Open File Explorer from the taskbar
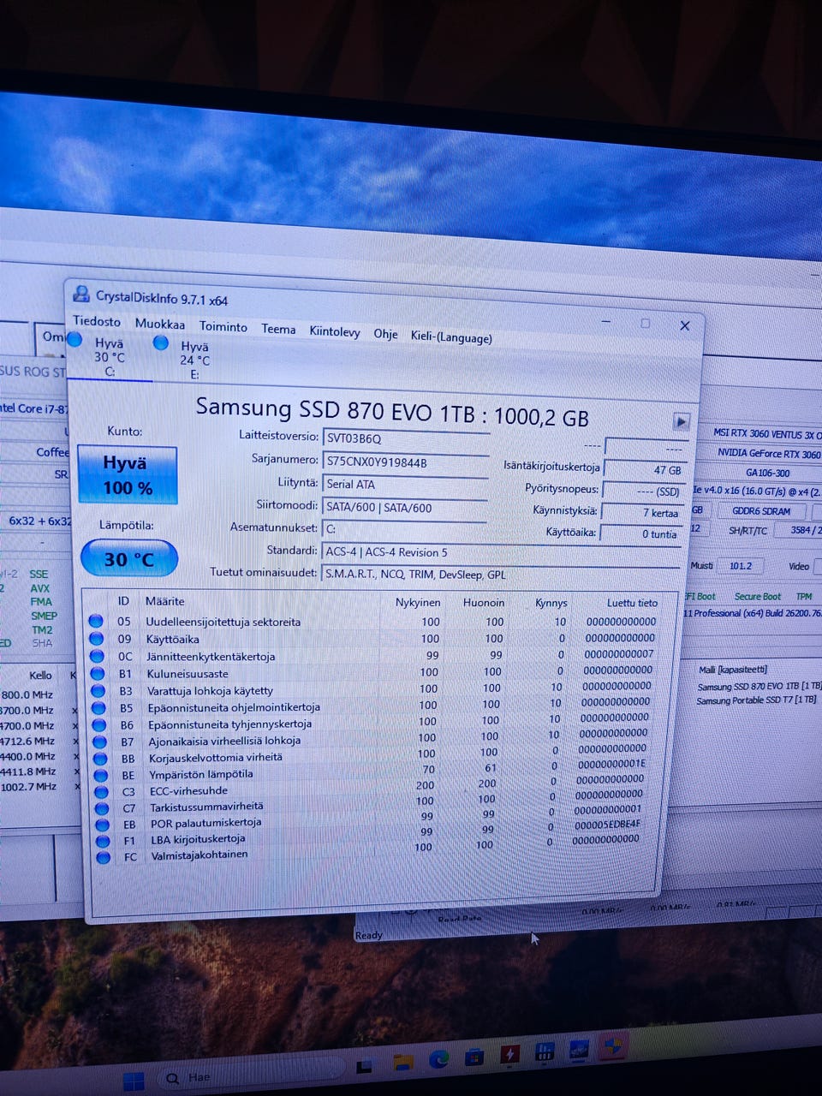This screenshot has height=1096, width=822. (x=402, y=1063)
